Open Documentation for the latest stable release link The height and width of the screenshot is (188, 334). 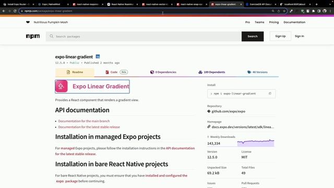point(89,127)
